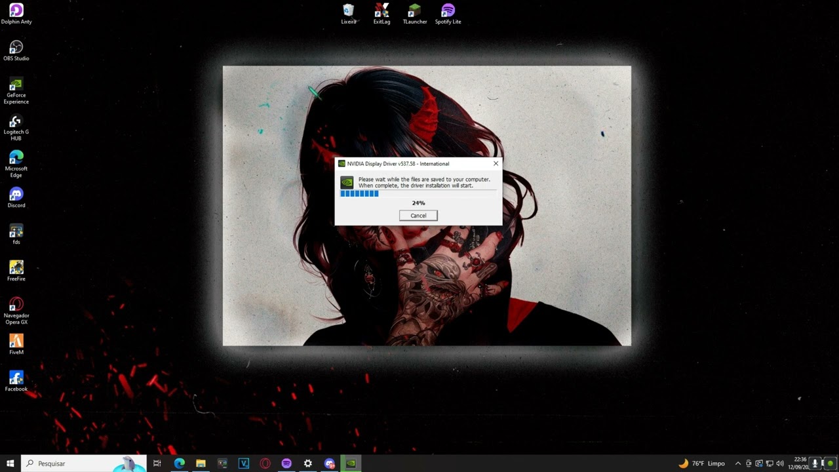Open Task View from the taskbar
This screenshot has height=472, width=839.
[157, 463]
